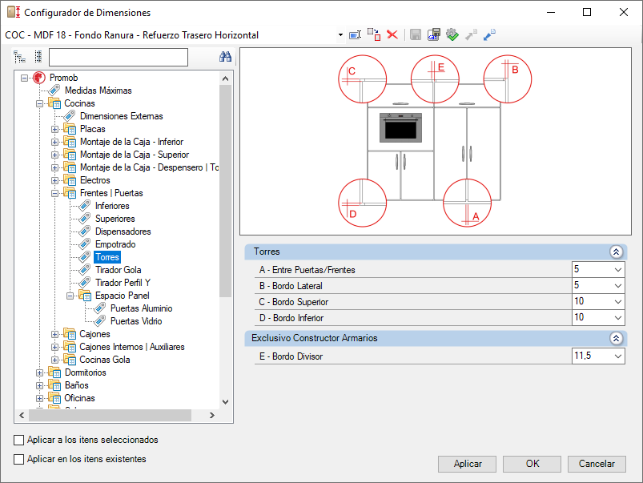The width and height of the screenshot is (643, 483).
Task: Click the tag icon beside Inferiores
Action: click(84, 205)
